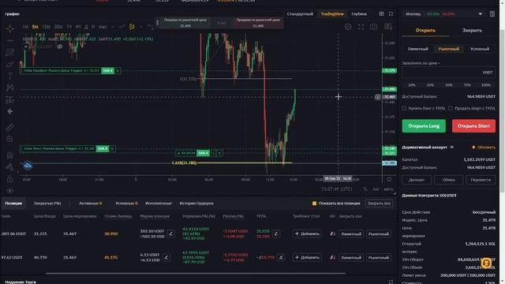Image resolution: width=505 pixels, height=284 pixels.
Task: Open the Закрыть order tab
Action: click(472, 30)
